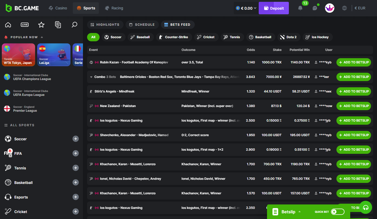Open notifications bell icon
This screenshot has width=377, height=219.
[300, 8]
